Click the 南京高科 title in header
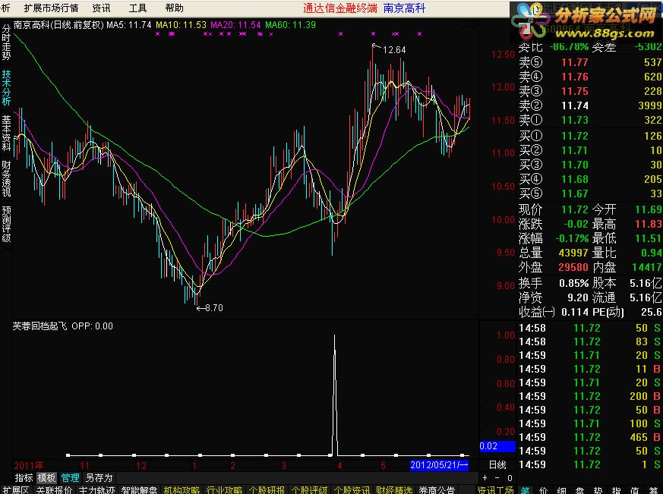Image resolution: width=663 pixels, height=494 pixels. (x=404, y=8)
